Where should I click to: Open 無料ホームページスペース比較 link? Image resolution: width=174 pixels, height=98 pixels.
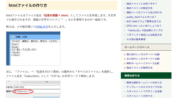click(143, 63)
